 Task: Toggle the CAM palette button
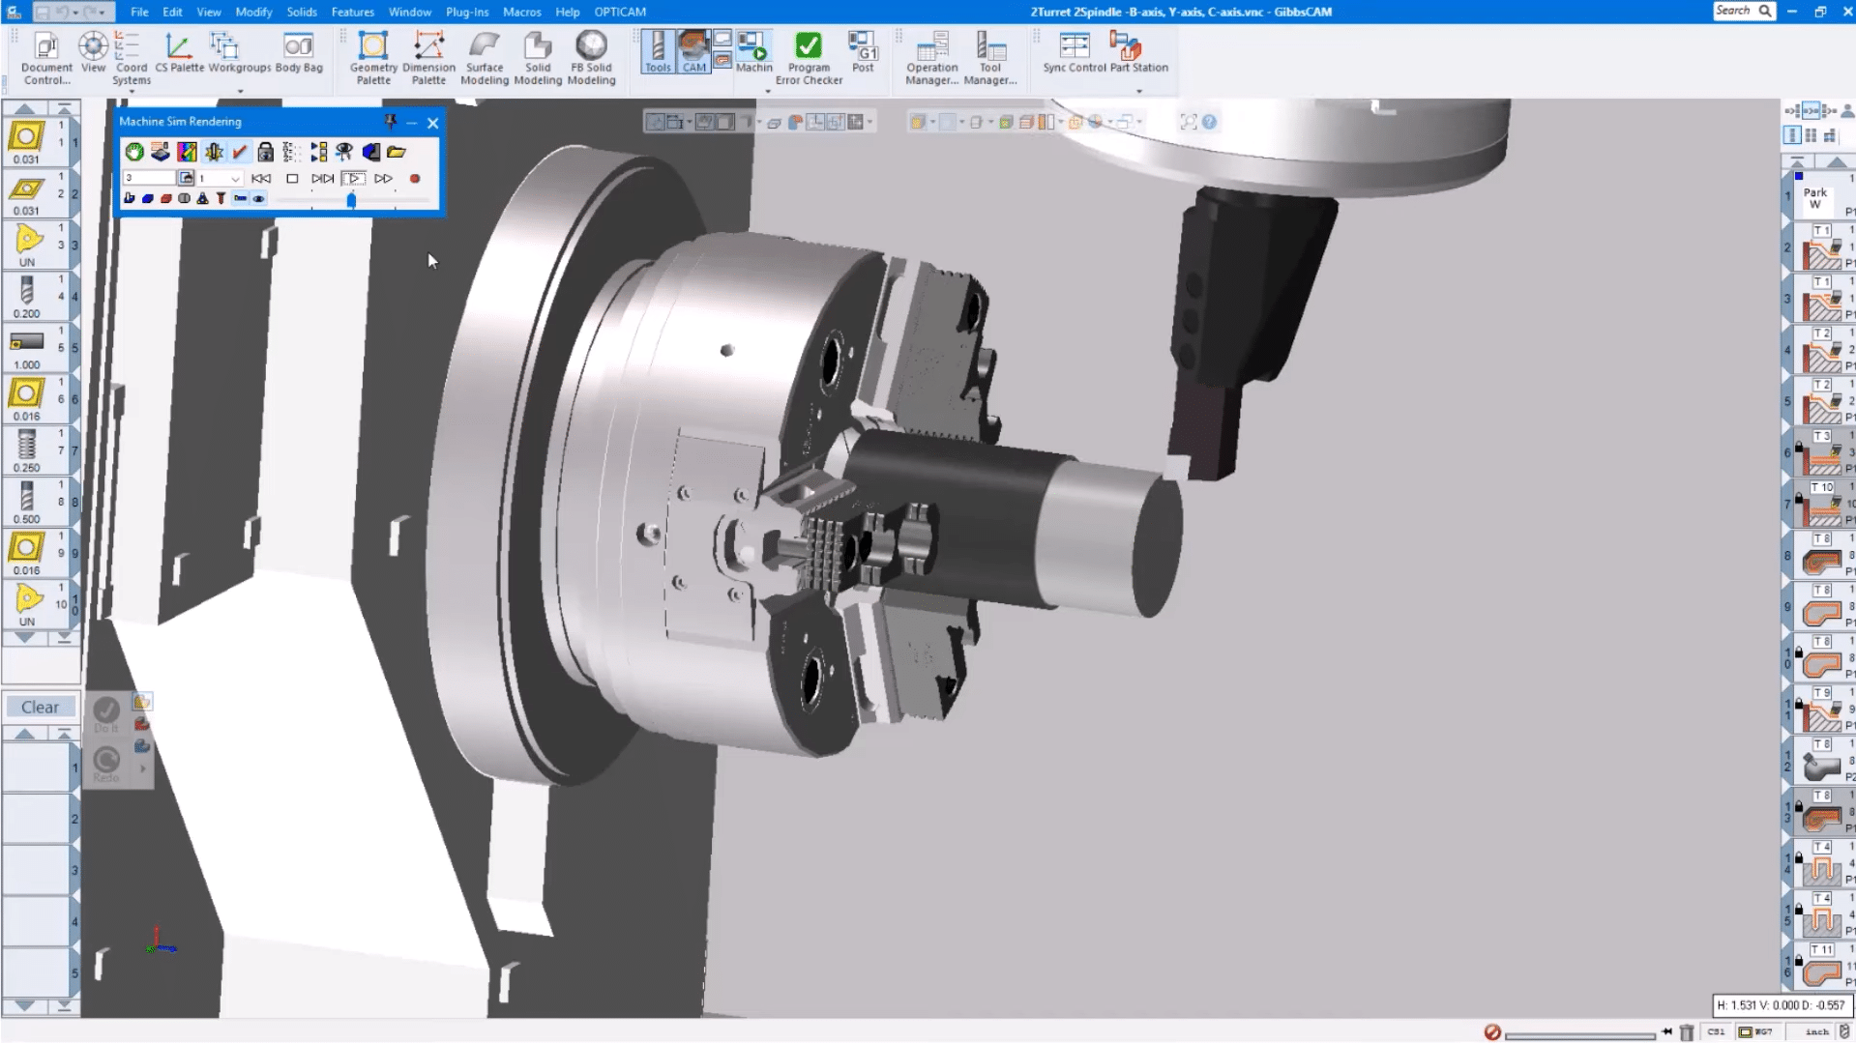(x=693, y=52)
